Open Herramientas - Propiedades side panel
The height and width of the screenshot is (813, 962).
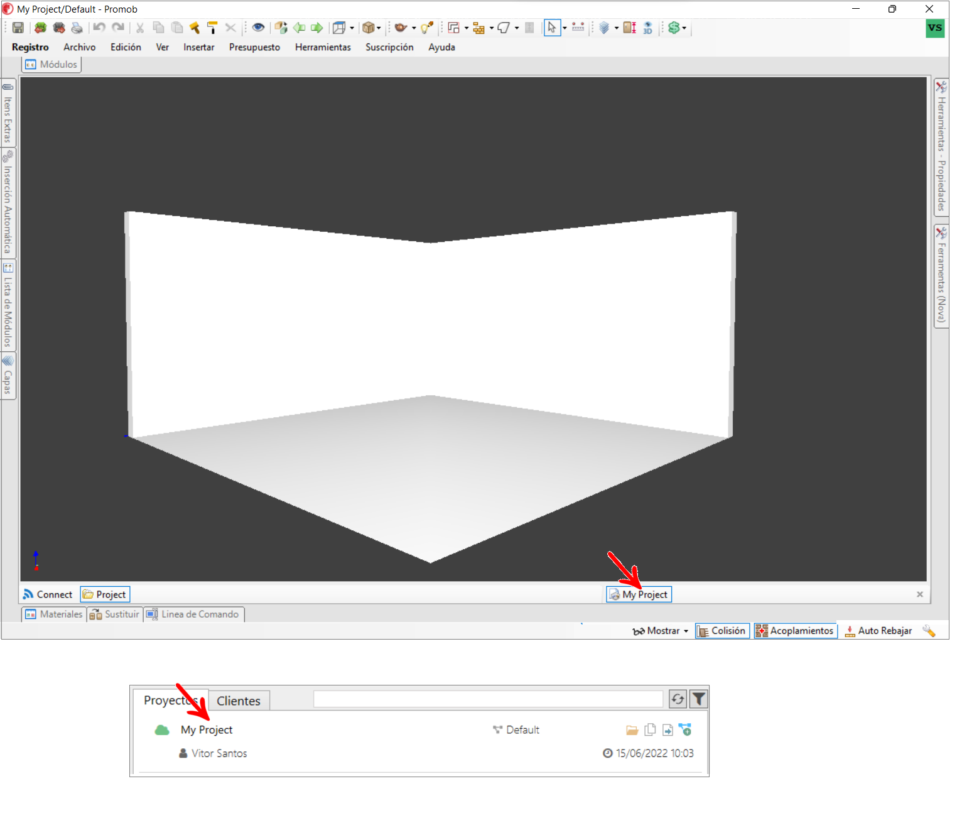941,147
